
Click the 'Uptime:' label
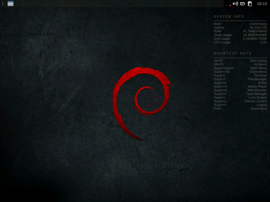(219, 27)
